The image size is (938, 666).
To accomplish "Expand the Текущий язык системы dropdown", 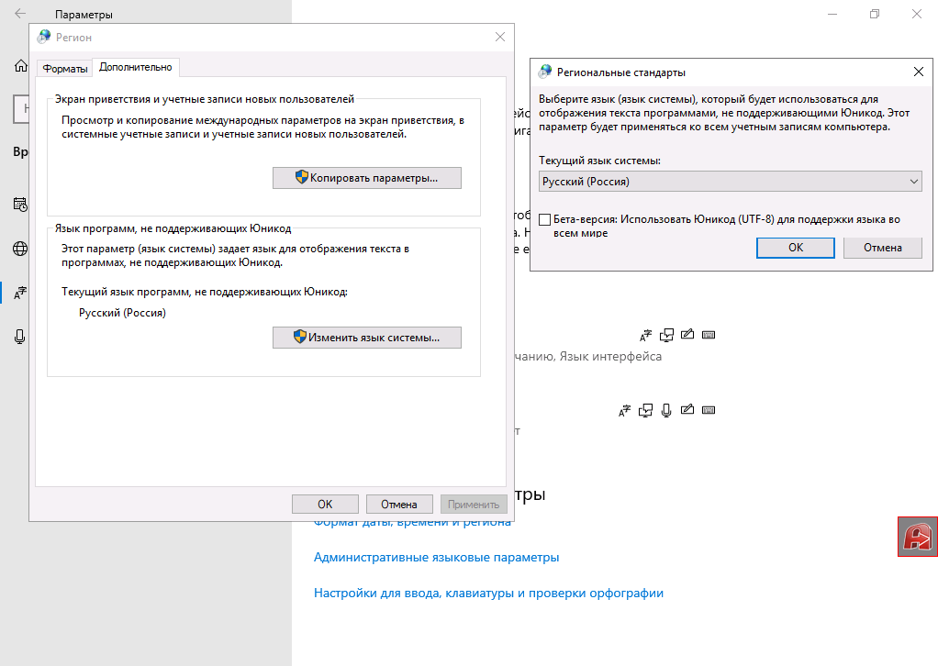I will click(x=730, y=182).
